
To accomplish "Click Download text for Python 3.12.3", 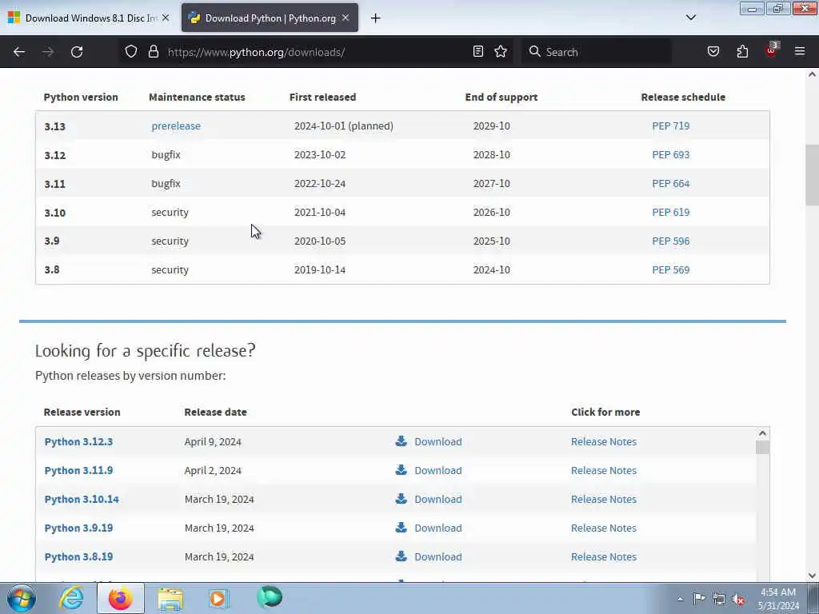I will 437,441.
